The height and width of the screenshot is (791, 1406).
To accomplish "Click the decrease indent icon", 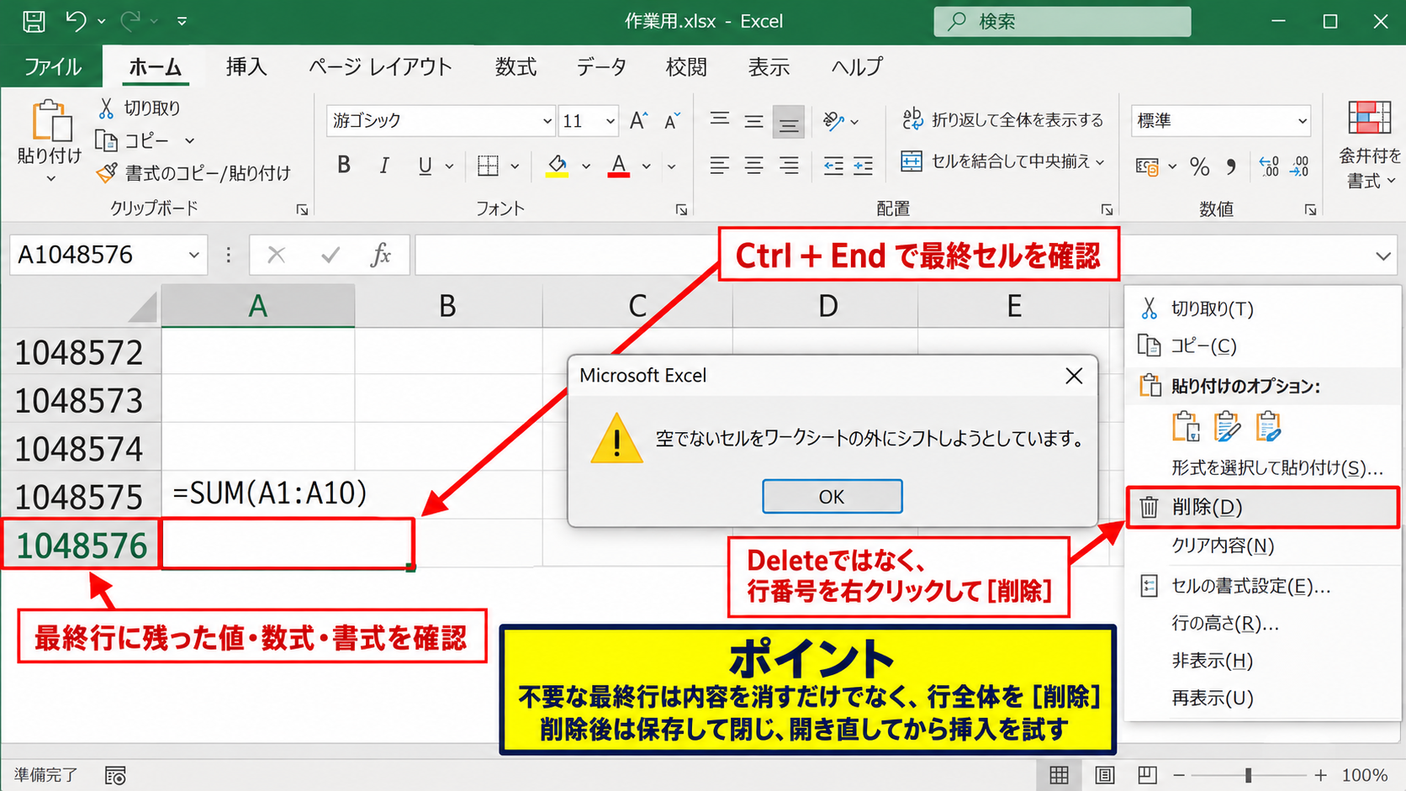I will click(x=833, y=166).
